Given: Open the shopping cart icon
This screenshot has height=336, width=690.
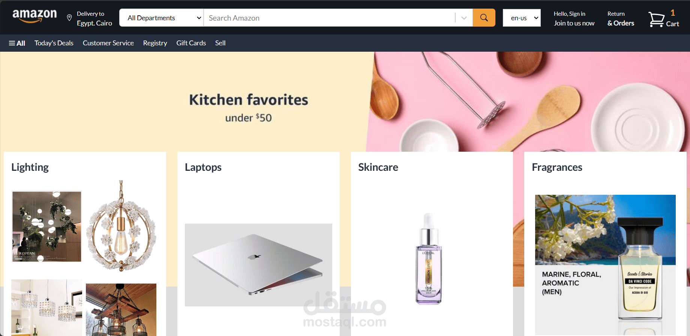Looking at the screenshot, I should [x=657, y=19].
